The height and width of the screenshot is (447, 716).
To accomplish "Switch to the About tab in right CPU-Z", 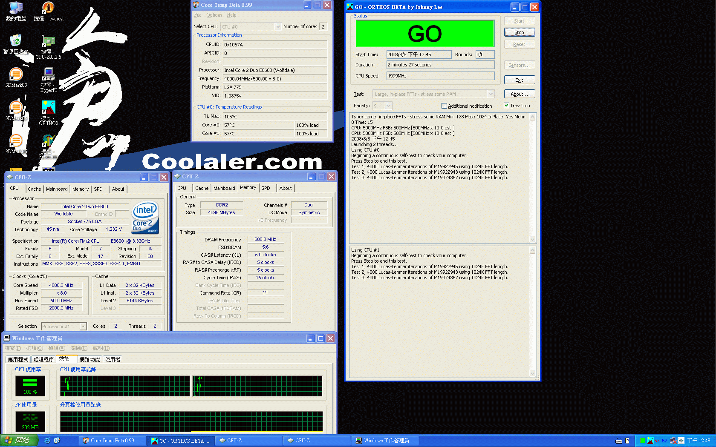I will [x=286, y=188].
